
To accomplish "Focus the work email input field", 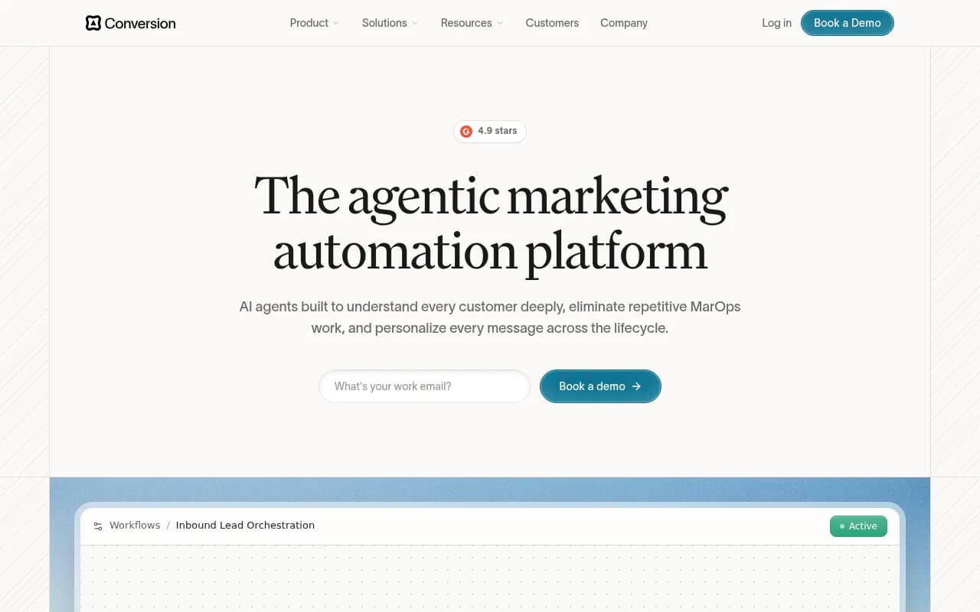I will point(424,386).
